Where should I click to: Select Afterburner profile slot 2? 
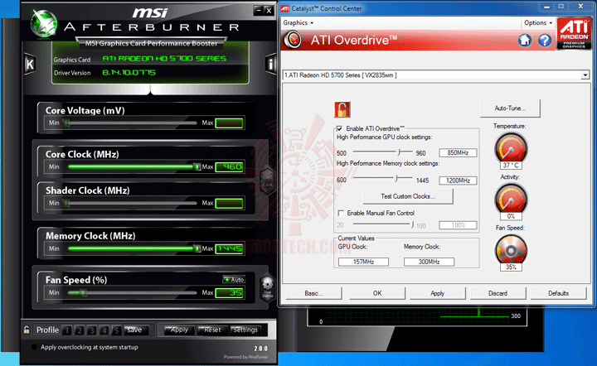tap(80, 330)
